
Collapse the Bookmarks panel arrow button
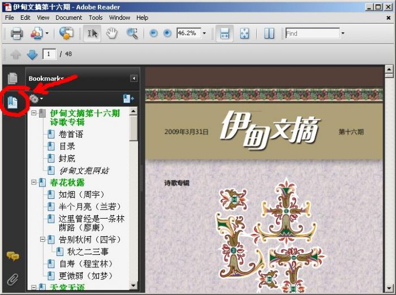click(x=134, y=78)
